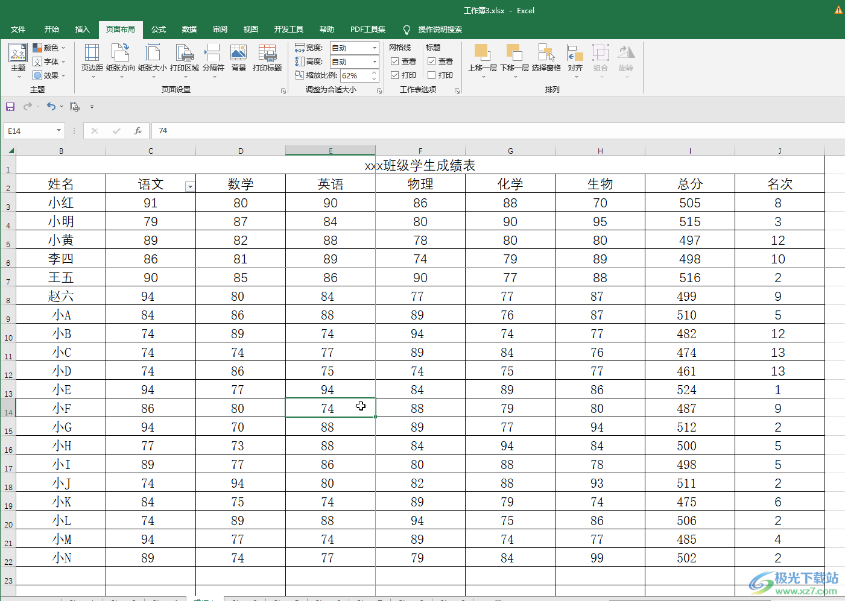The width and height of the screenshot is (845, 601).
Task: Click the name cell 赵六
Action: [61, 296]
